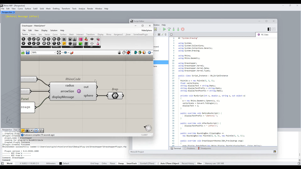Click the orange preview mesh quality icon
This screenshot has height=169, width=301.
[144, 53]
